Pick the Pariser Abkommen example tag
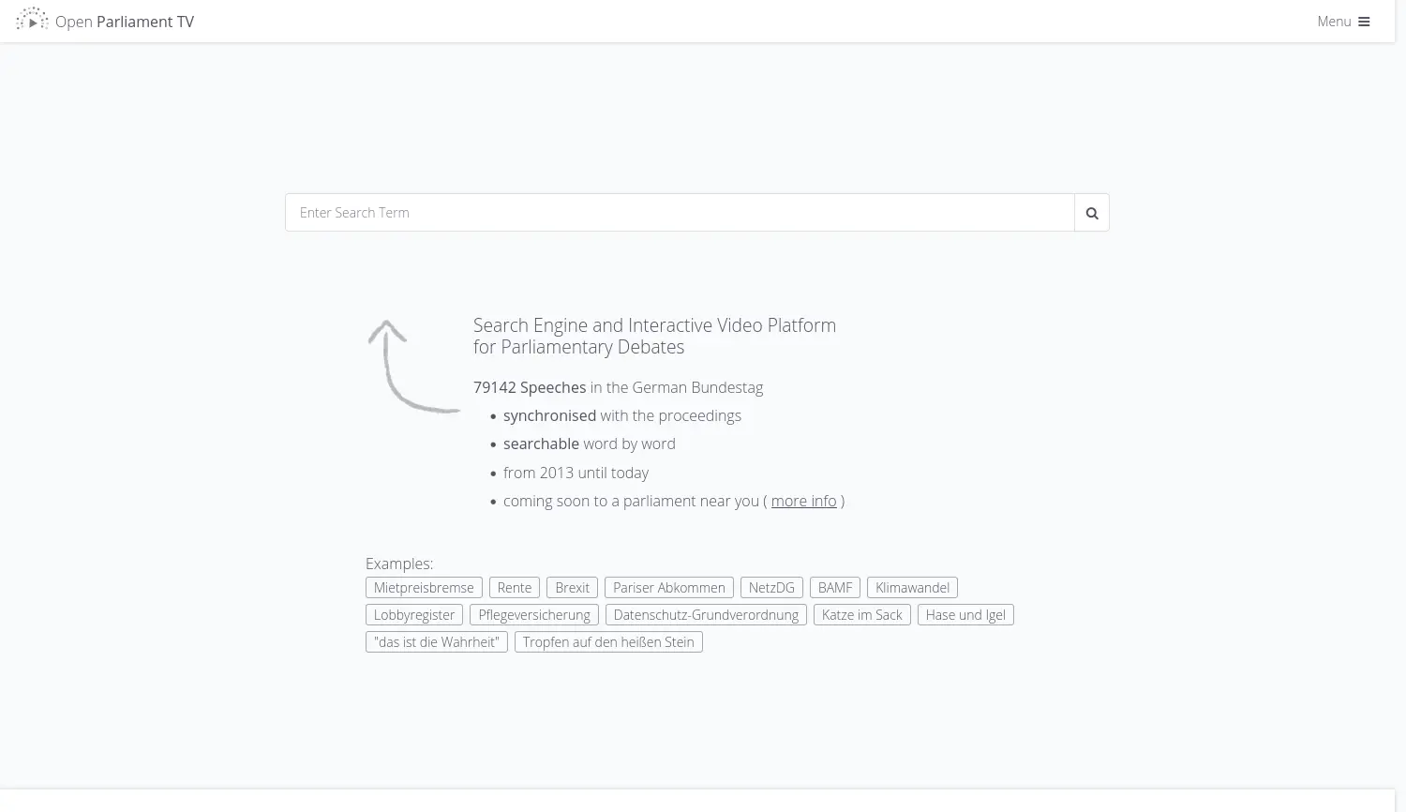 click(x=669, y=588)
